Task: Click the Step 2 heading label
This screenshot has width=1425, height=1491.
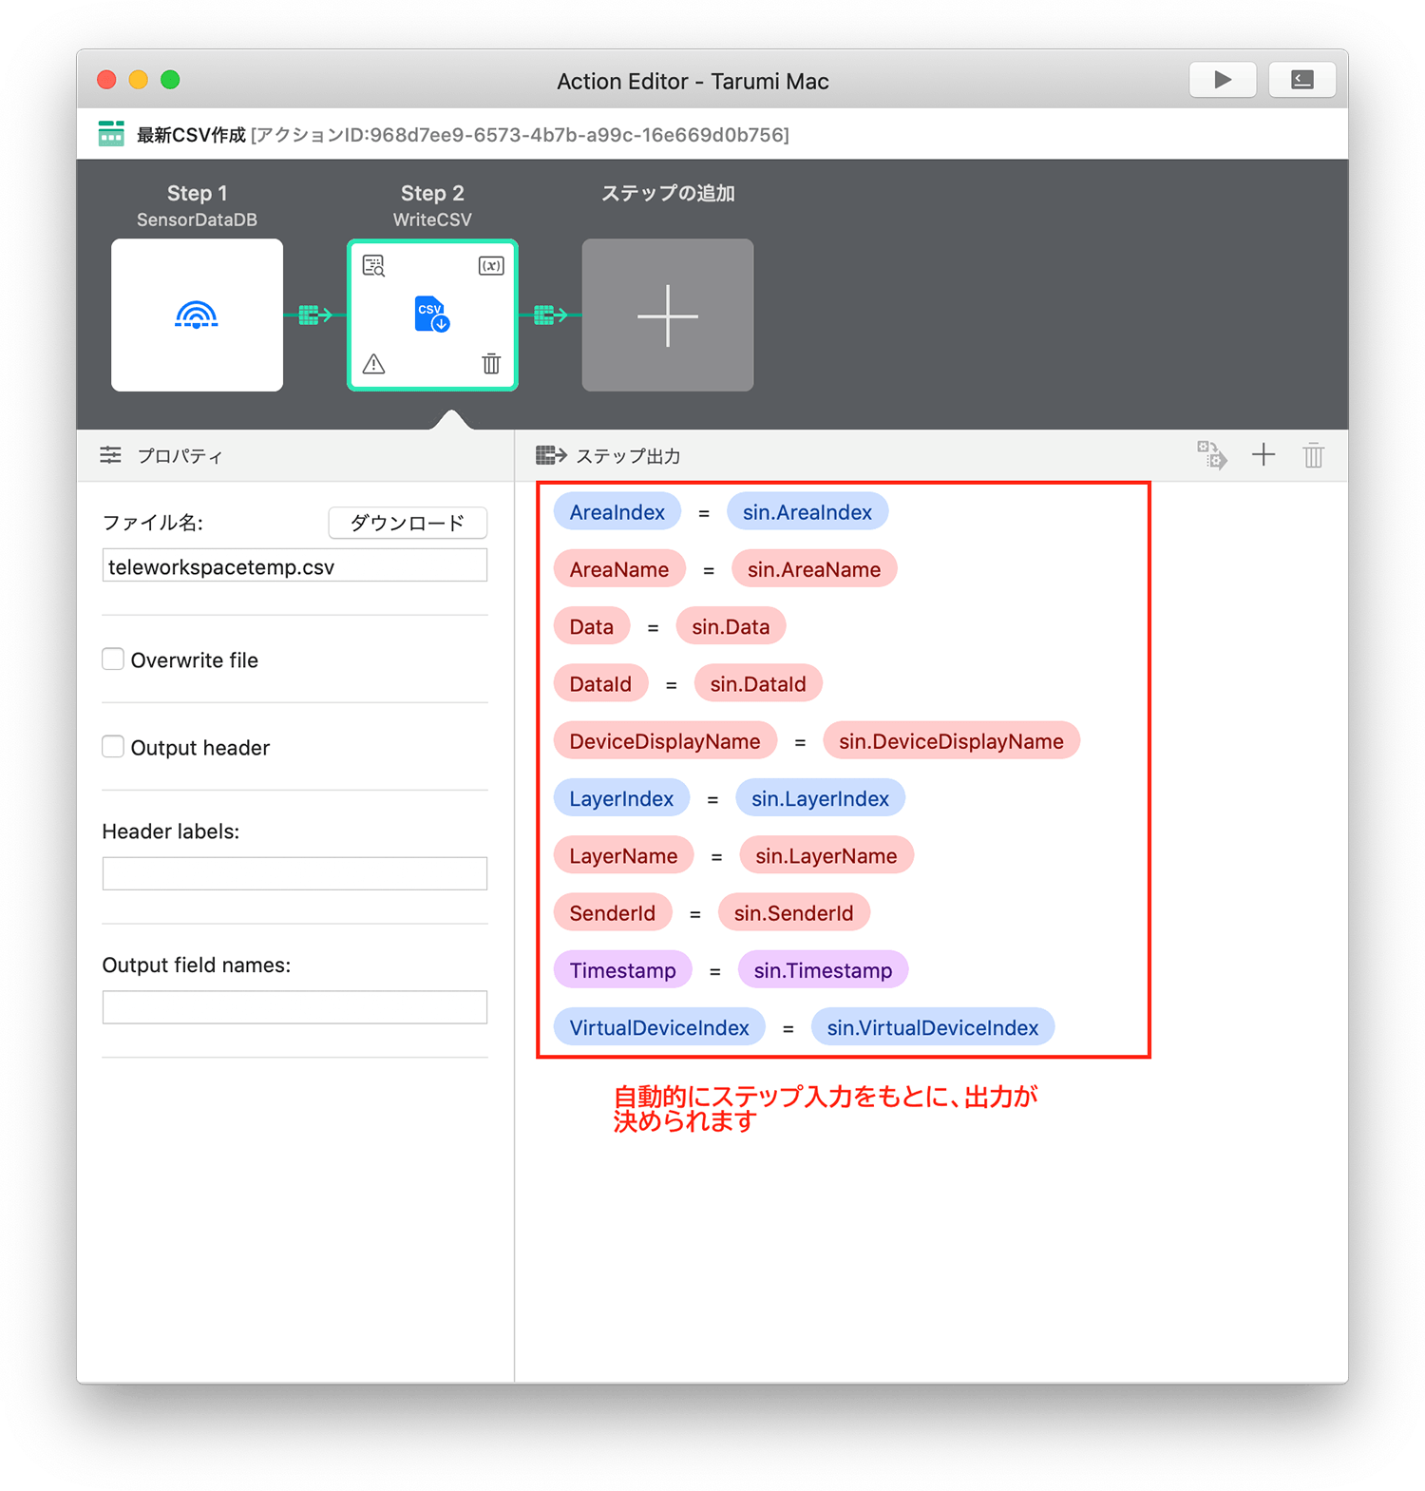Action: (432, 193)
